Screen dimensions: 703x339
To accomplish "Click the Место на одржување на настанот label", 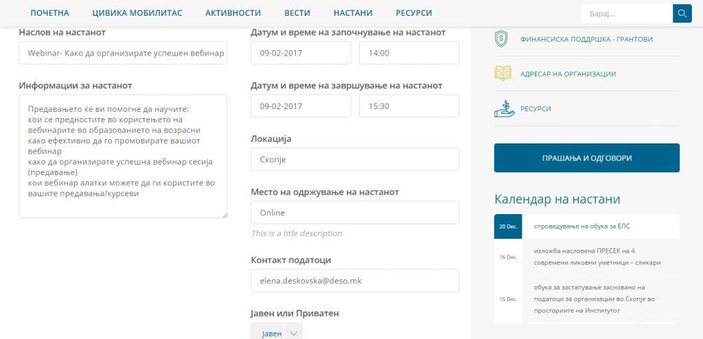I will coord(325,192).
